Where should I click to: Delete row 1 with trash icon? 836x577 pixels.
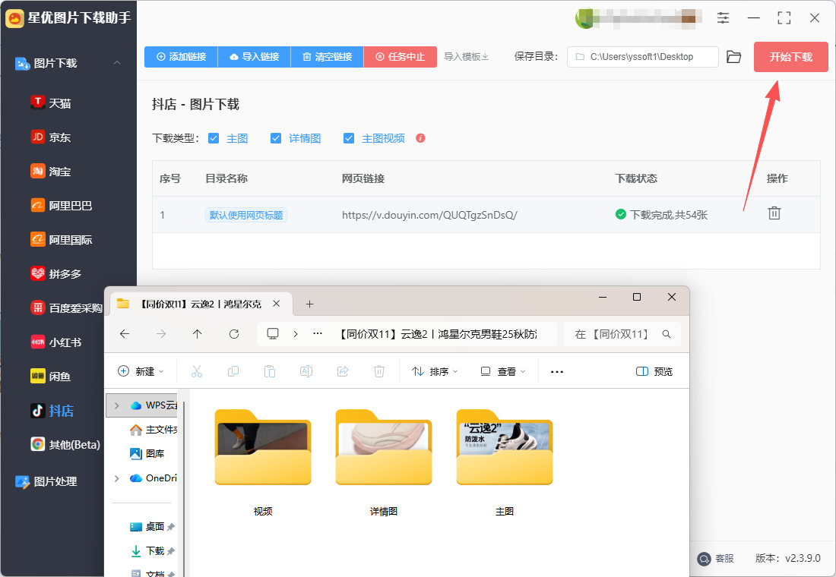click(774, 213)
